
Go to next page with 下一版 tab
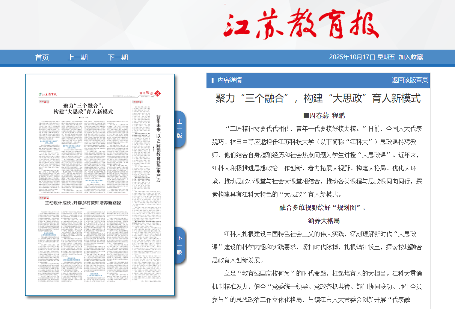(179, 244)
